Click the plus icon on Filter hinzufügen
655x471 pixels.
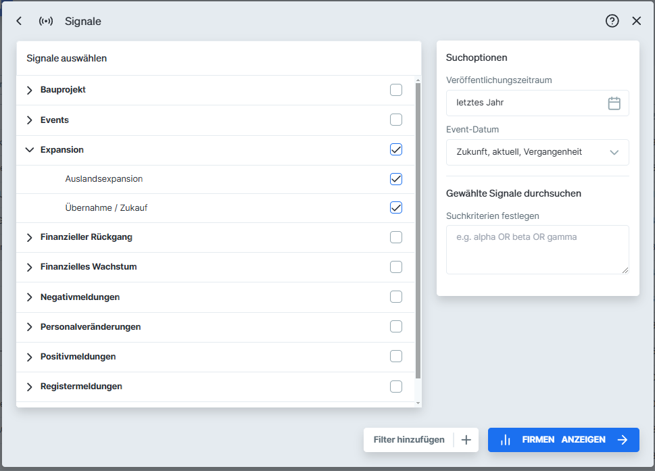click(466, 439)
